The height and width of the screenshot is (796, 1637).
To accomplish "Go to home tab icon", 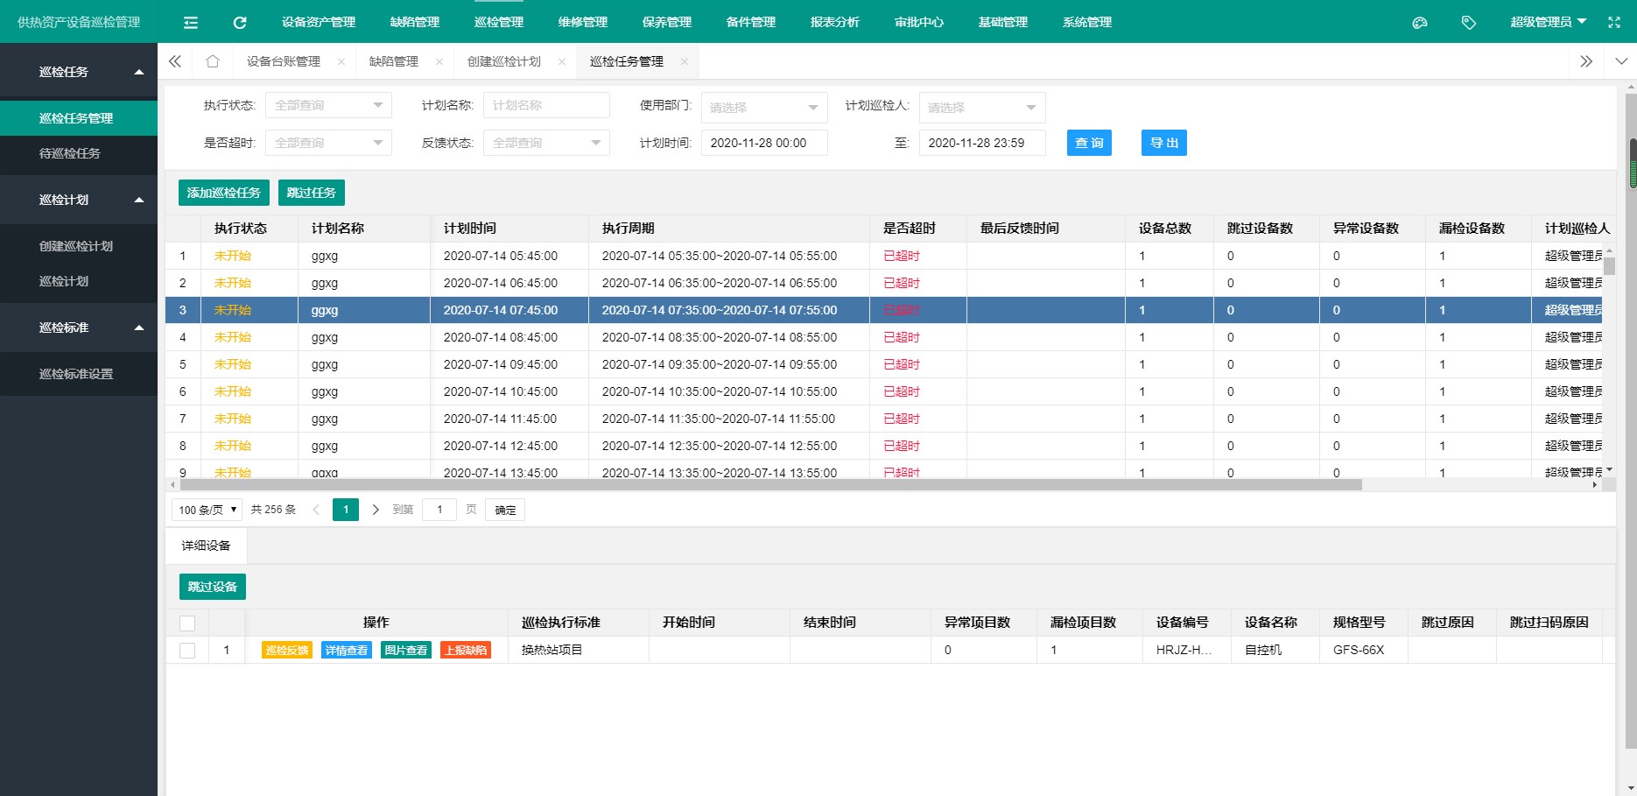I will click(213, 61).
